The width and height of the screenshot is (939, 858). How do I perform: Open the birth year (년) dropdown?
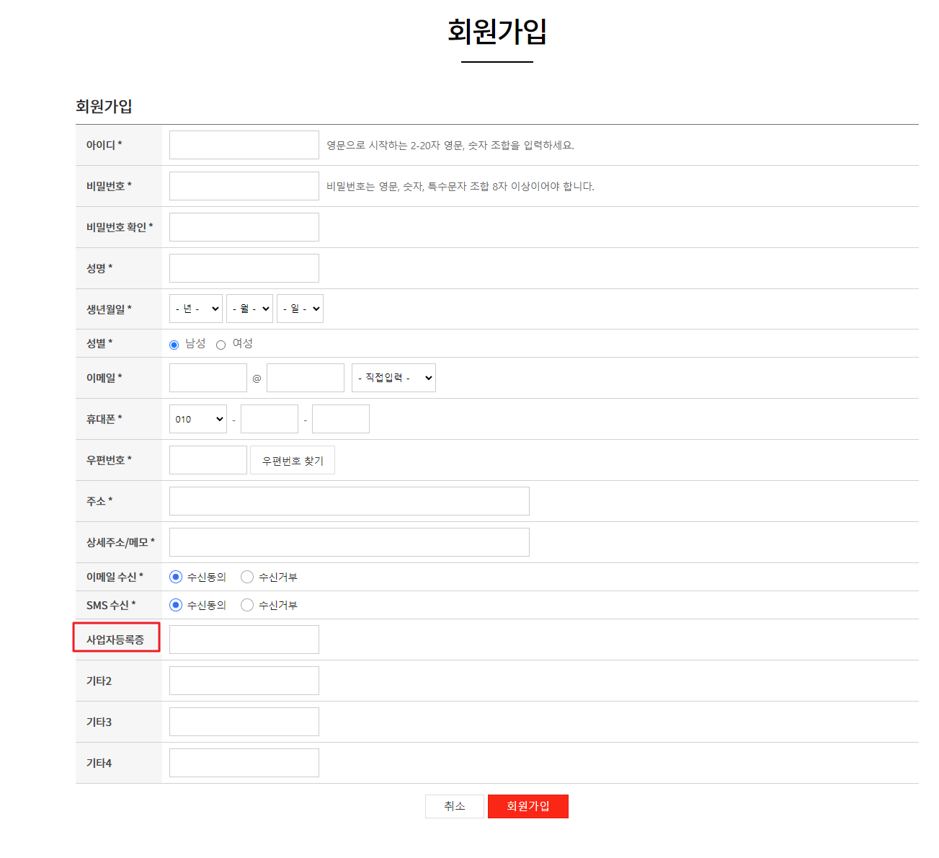tap(196, 309)
